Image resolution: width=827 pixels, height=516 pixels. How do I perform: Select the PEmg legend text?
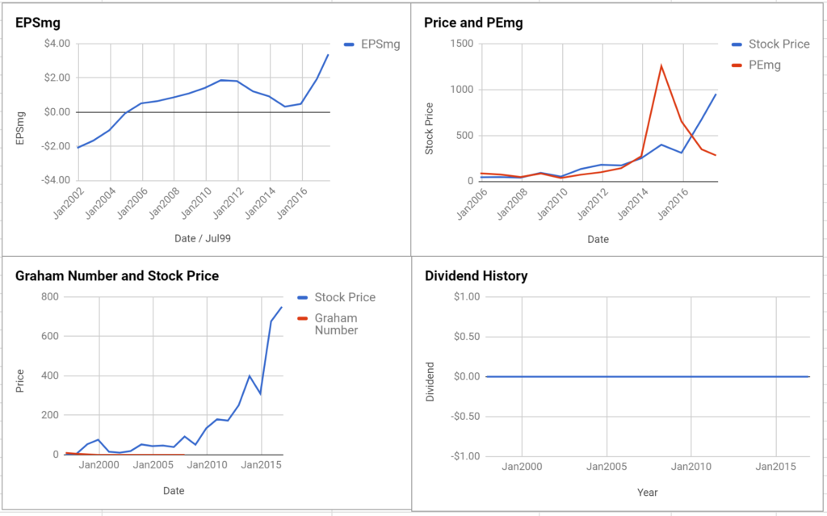[765, 65]
